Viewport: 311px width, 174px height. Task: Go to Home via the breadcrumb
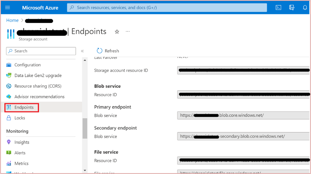click(x=12, y=20)
